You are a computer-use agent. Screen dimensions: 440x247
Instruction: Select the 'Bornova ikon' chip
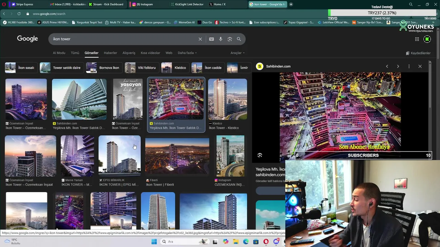[x=103, y=68]
